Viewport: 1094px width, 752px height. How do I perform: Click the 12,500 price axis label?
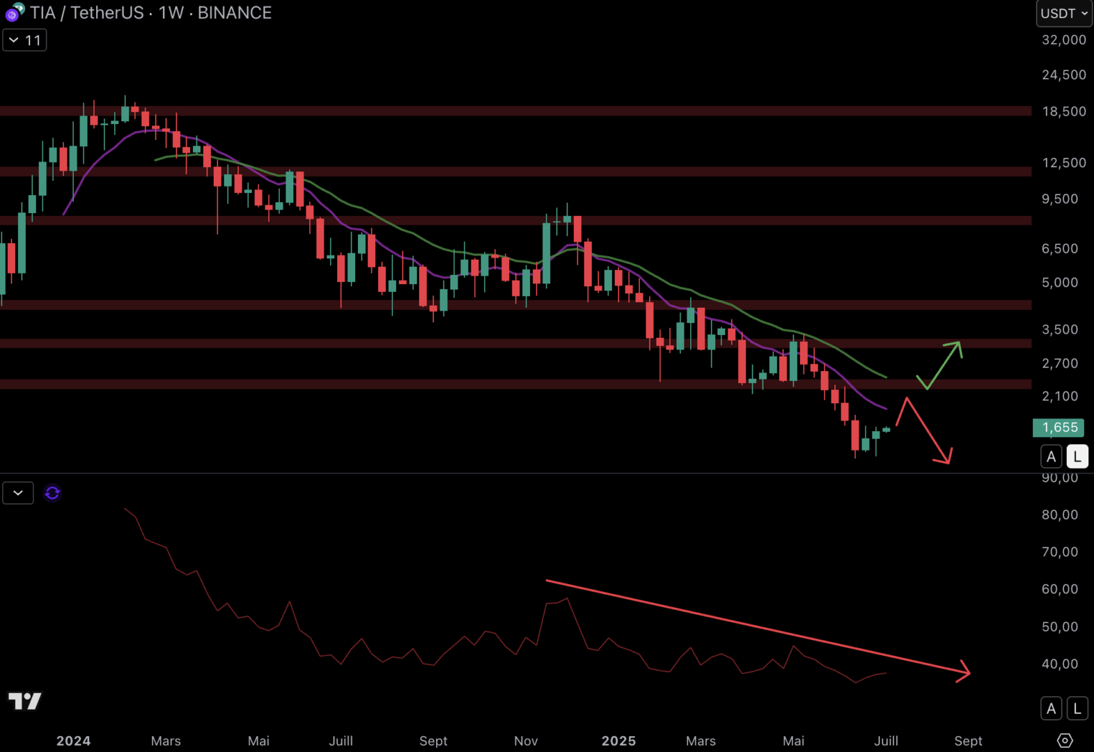[1064, 163]
